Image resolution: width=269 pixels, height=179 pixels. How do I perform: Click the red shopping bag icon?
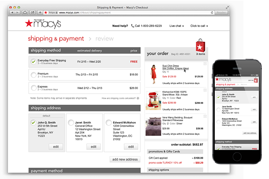click(200, 45)
